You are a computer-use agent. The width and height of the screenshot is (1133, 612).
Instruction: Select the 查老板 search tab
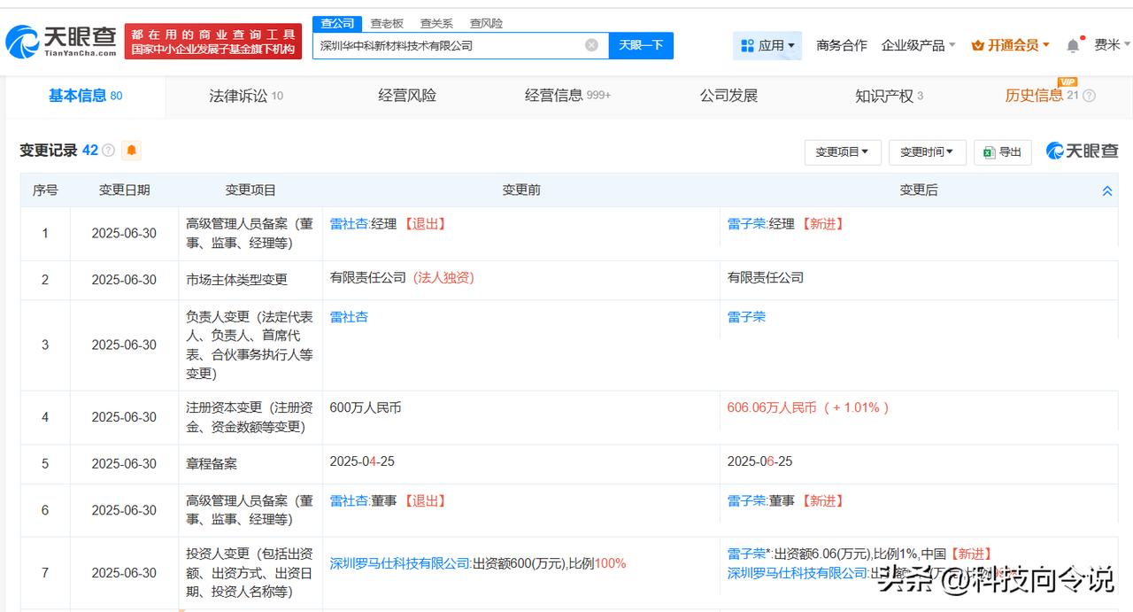pyautogui.click(x=387, y=24)
